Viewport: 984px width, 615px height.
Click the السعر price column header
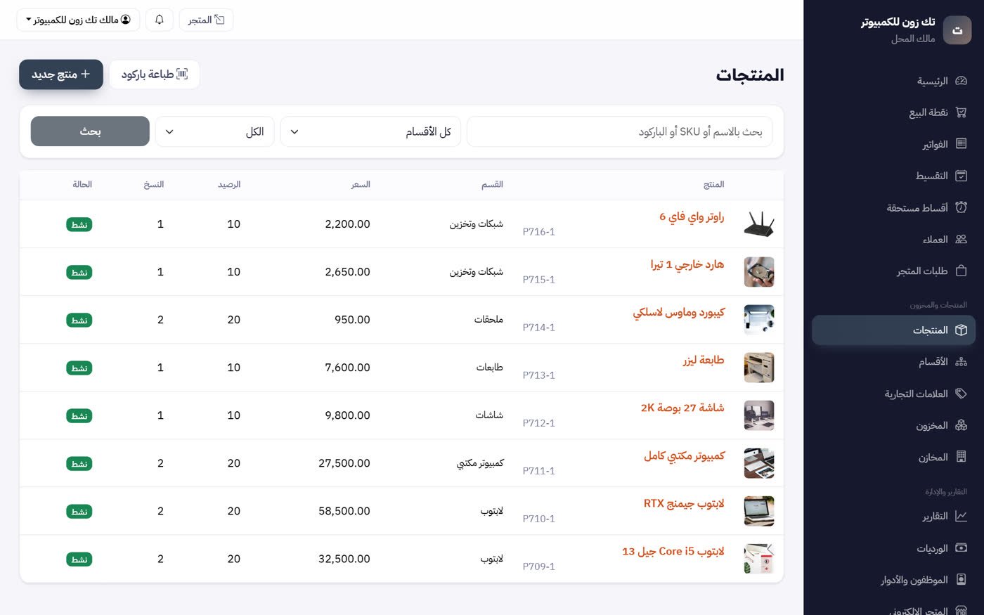click(361, 184)
